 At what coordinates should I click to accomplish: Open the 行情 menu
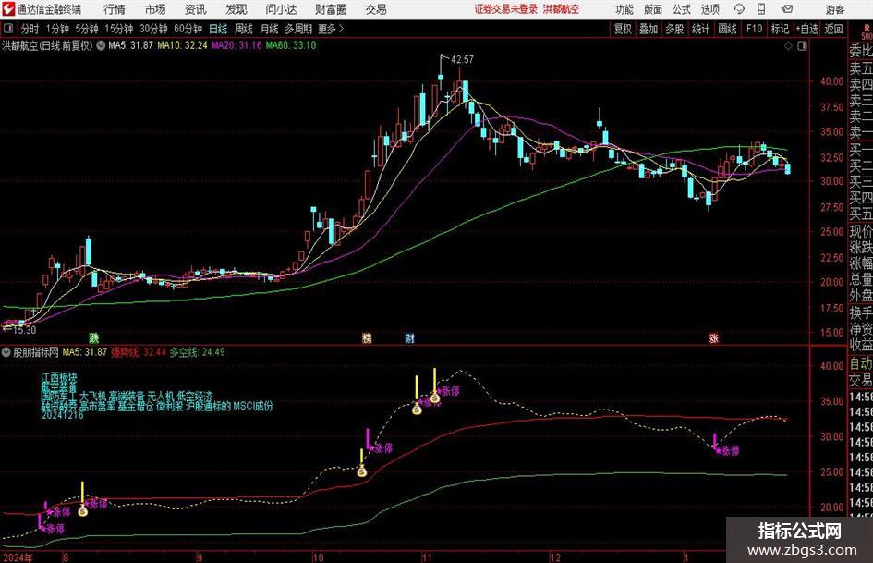click(x=115, y=9)
